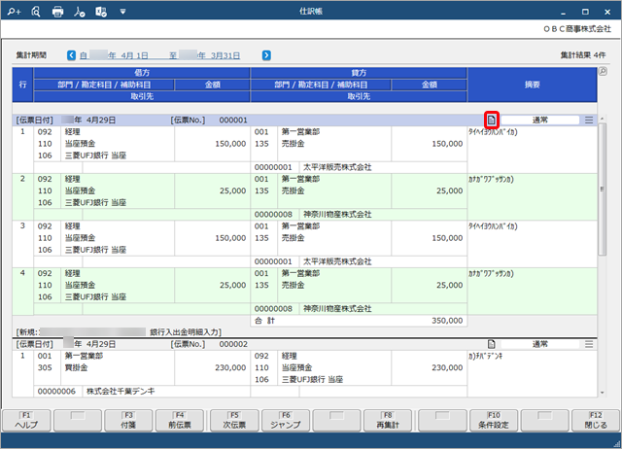Go to previous period with left arrow
Screen dimensions: 622x449
coord(71,55)
